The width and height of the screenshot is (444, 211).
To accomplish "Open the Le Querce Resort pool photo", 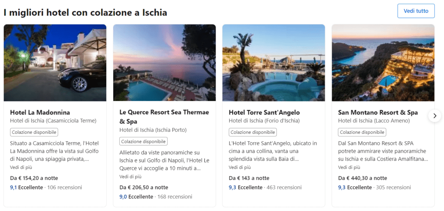I will pyautogui.click(x=164, y=63).
